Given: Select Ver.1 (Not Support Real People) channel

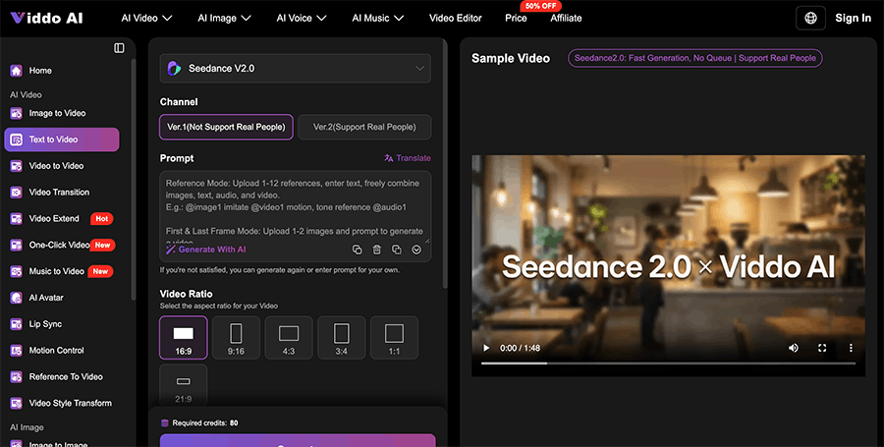Looking at the screenshot, I should click(x=226, y=127).
